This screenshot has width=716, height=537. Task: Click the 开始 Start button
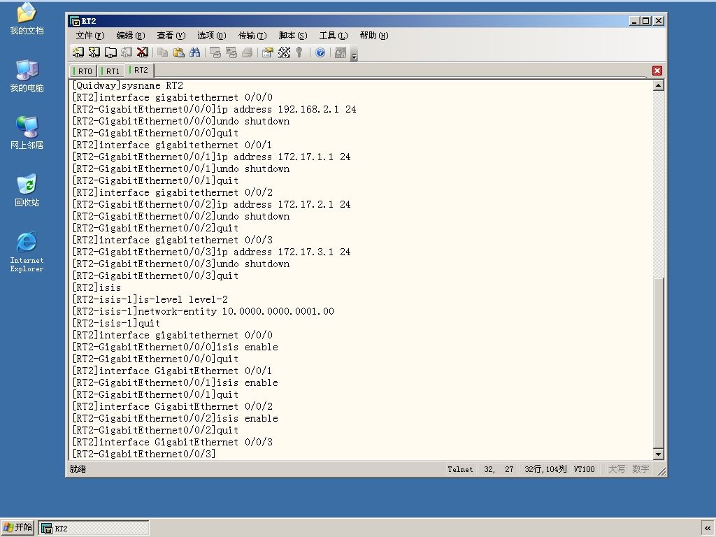click(17, 527)
